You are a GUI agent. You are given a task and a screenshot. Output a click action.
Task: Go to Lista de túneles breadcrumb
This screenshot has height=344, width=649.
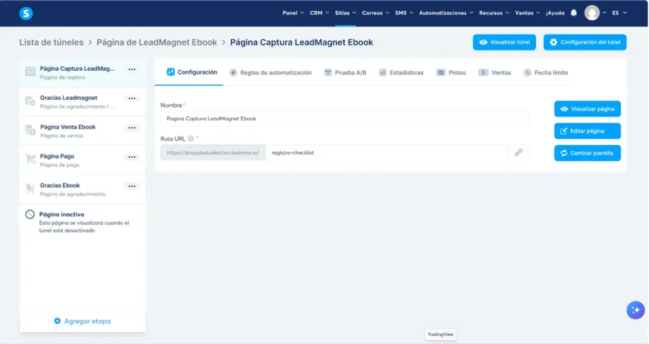pos(51,42)
